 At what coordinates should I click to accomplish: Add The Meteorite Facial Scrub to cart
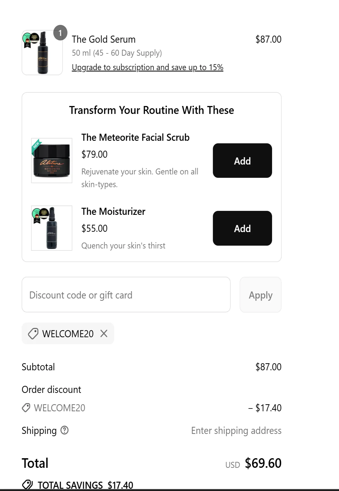pos(242,161)
